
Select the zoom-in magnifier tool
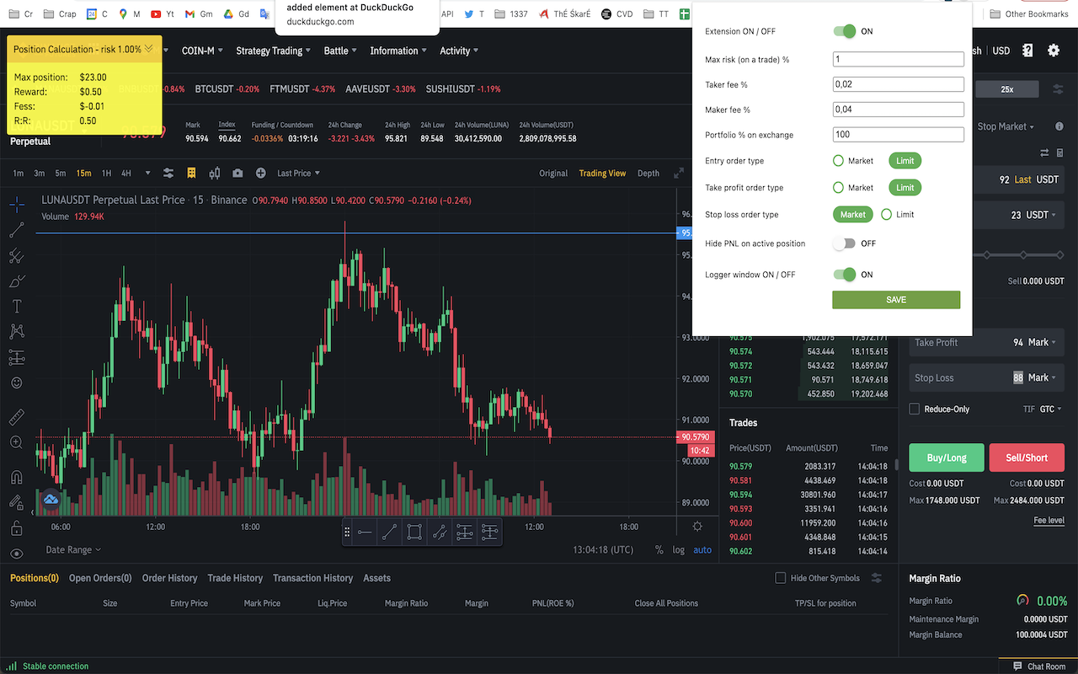pos(17,441)
